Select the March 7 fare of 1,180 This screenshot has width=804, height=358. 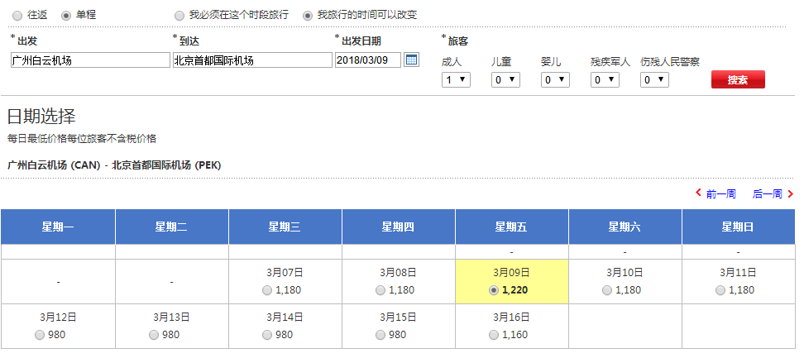tap(266, 290)
